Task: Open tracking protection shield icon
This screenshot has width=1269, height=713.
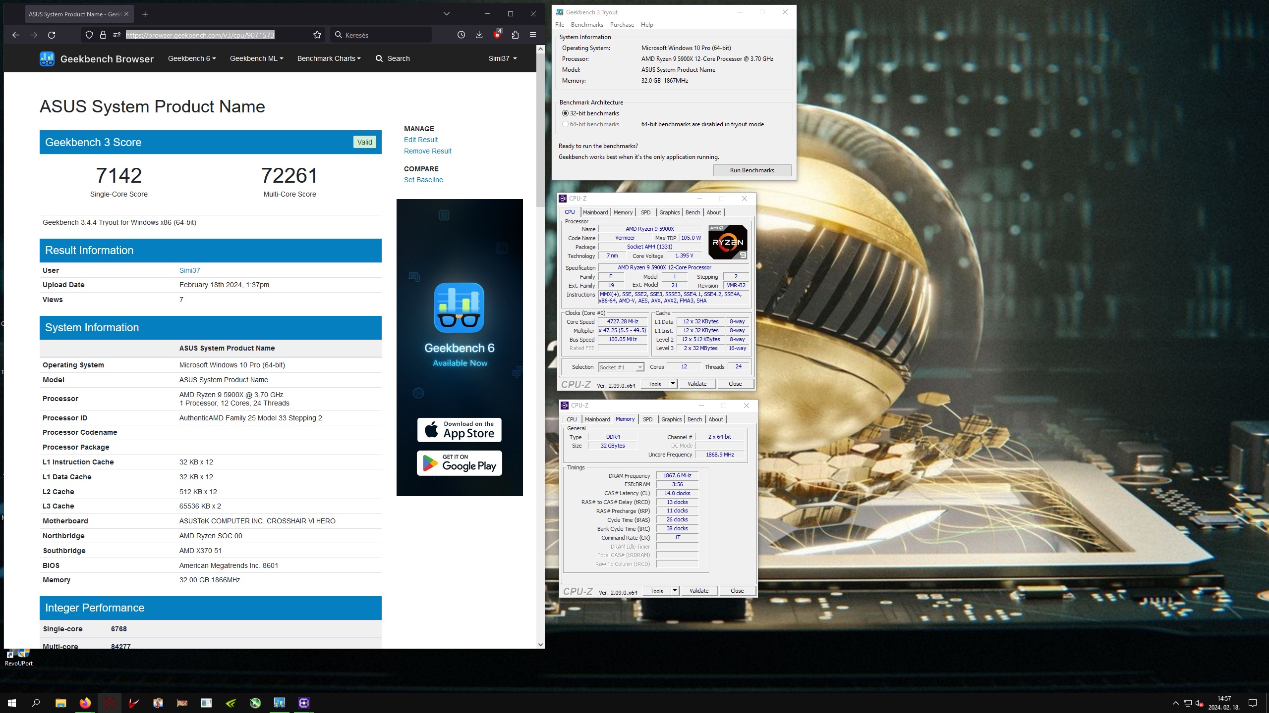Action: (x=89, y=35)
